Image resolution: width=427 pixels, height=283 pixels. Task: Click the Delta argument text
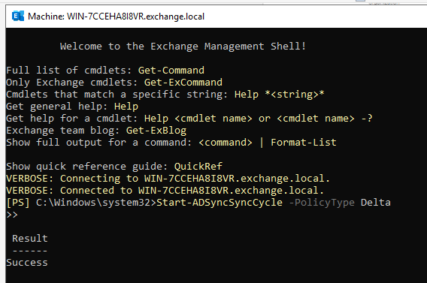pyautogui.click(x=376, y=203)
